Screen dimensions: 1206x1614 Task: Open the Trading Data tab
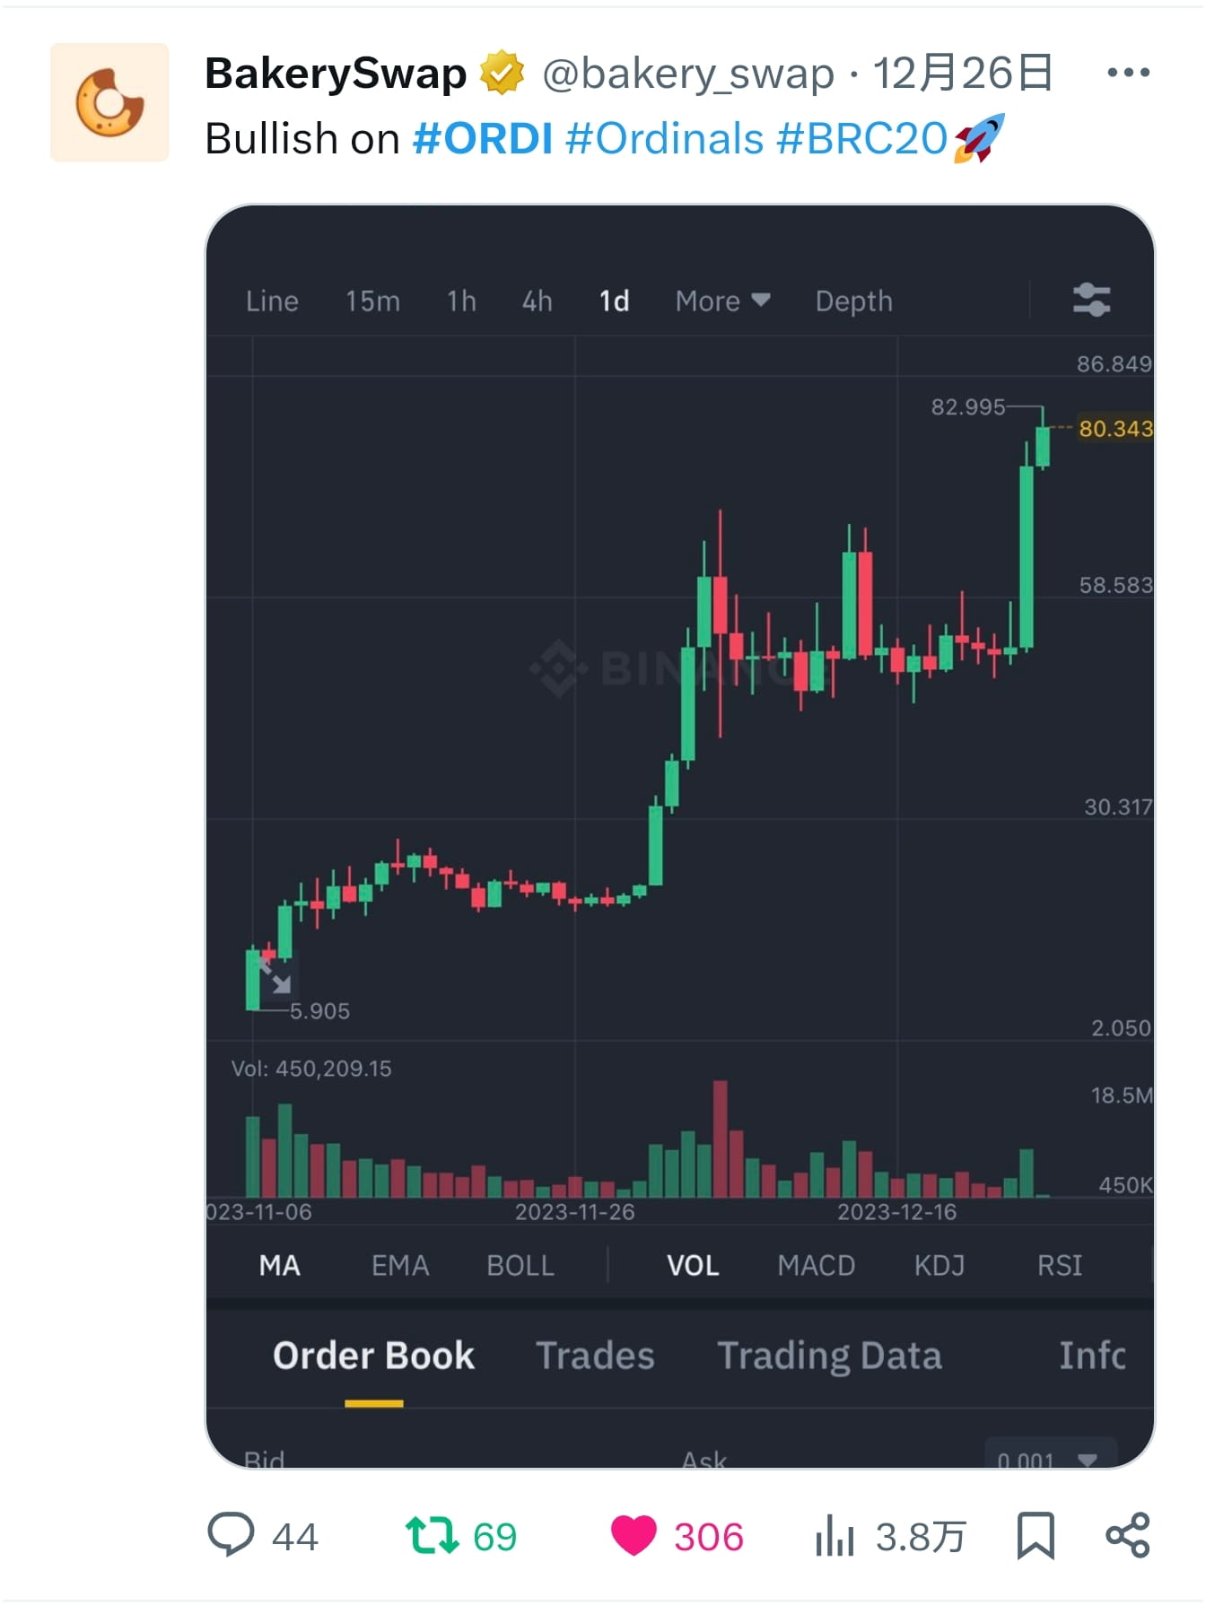pos(830,1356)
